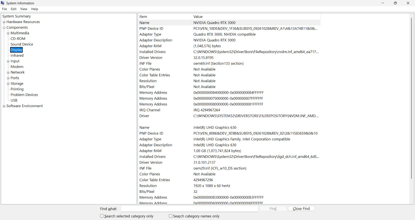415x220 pixels.
Task: Expand the Network node
Action: [8, 72]
